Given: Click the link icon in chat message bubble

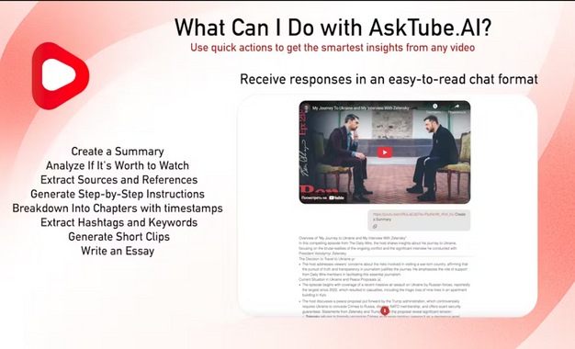Looking at the screenshot, I should click(x=375, y=227).
